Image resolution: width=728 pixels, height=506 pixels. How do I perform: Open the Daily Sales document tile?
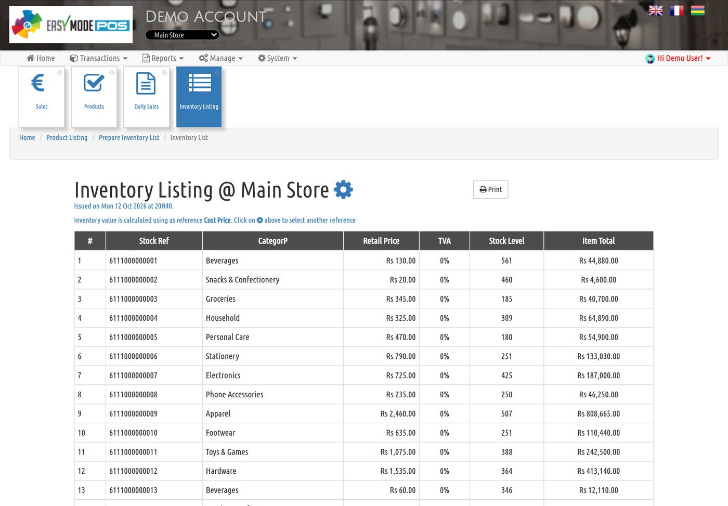point(147,97)
